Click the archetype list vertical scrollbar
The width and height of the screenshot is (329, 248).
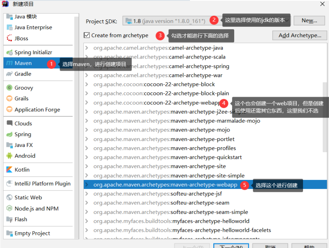tap(325, 117)
